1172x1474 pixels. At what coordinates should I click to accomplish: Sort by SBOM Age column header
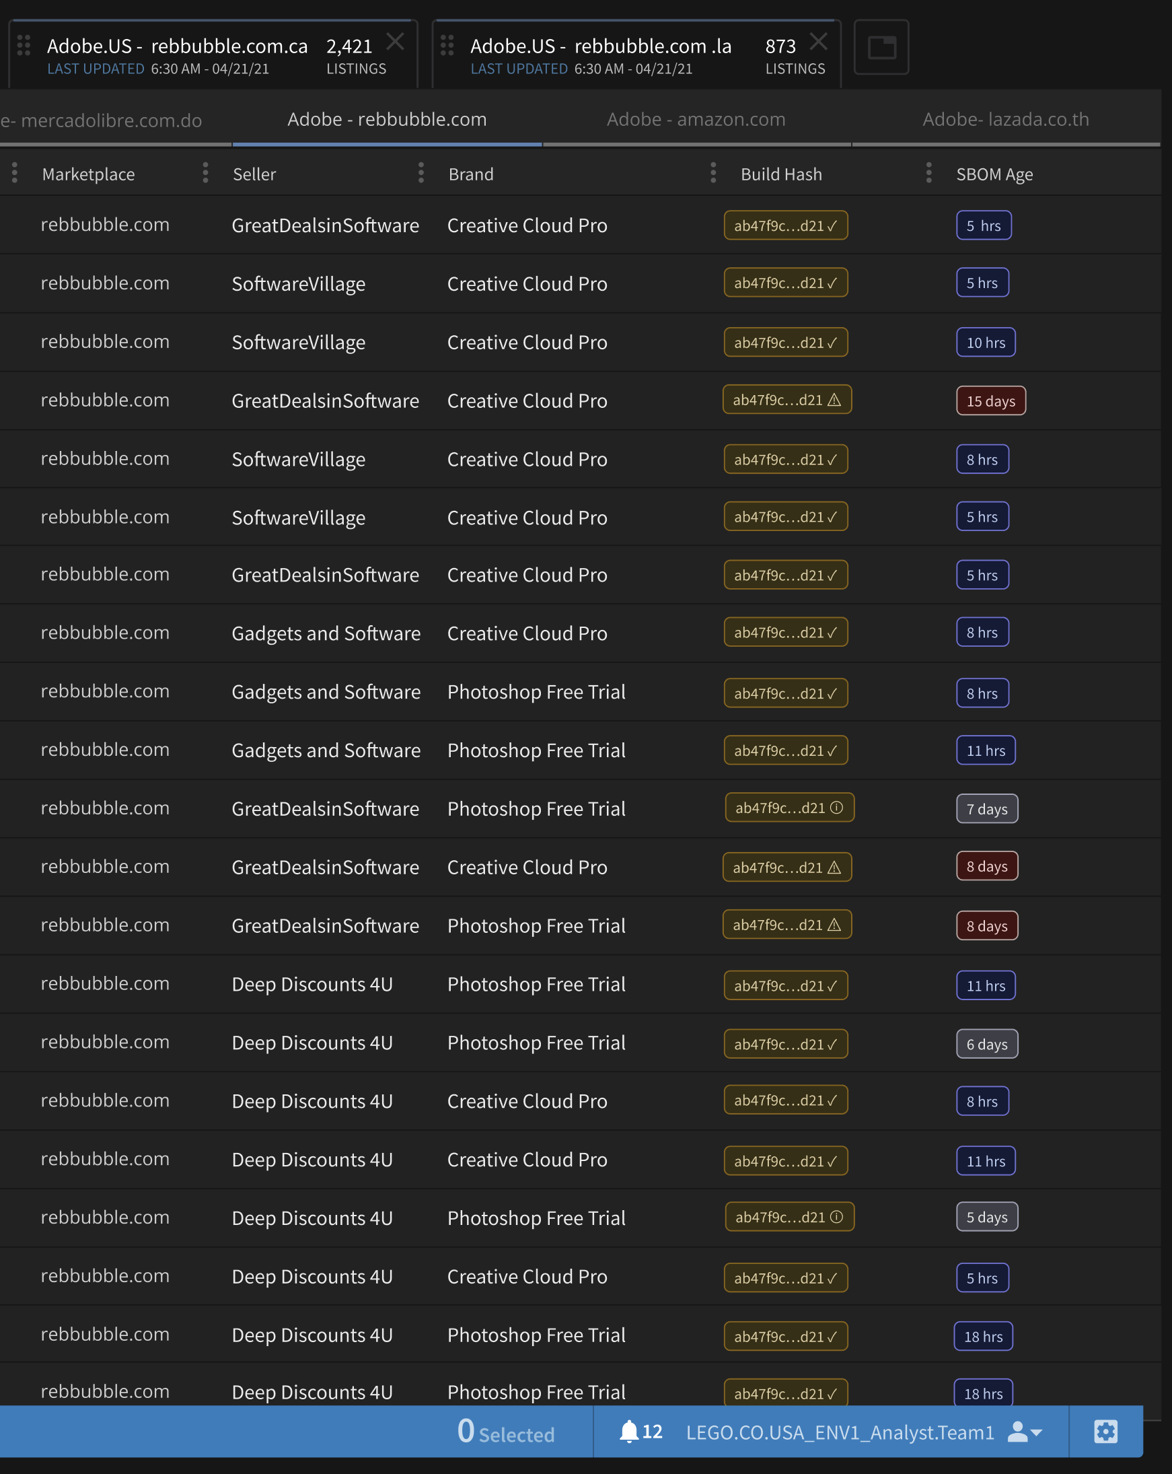click(994, 174)
